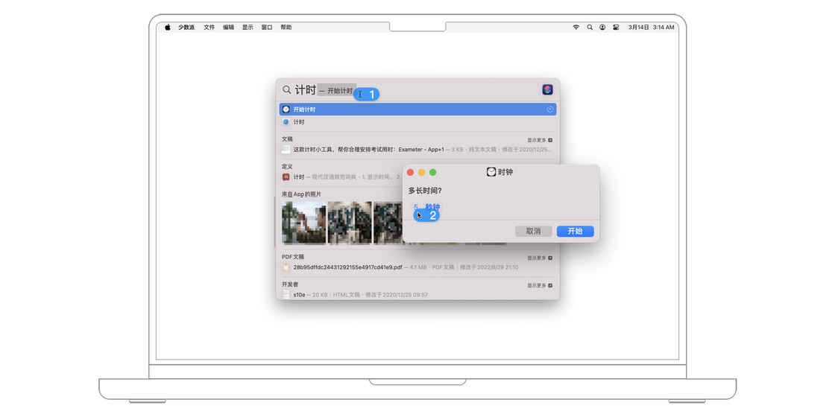Image resolution: width=835 pixels, height=417 pixels.
Task: Click the date and time 3月14日 3:14 AM
Action: click(x=652, y=27)
